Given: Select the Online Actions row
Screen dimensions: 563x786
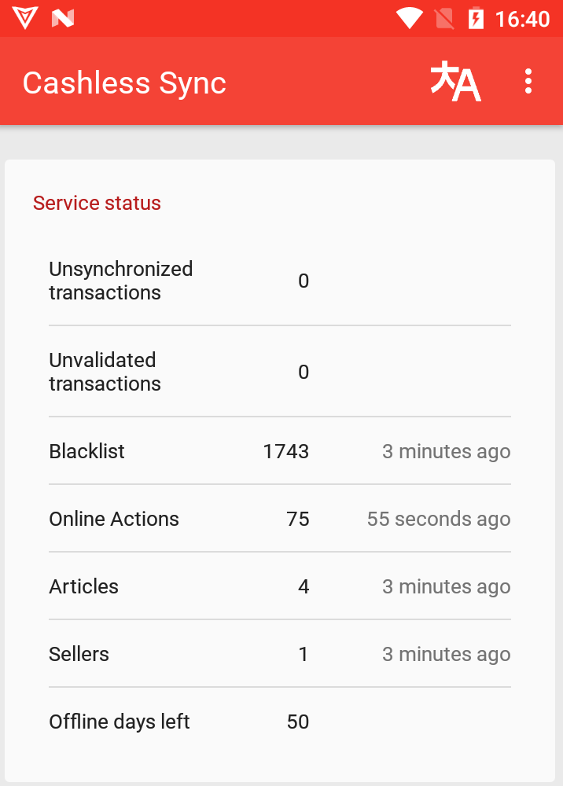Looking at the screenshot, I should tap(280, 519).
